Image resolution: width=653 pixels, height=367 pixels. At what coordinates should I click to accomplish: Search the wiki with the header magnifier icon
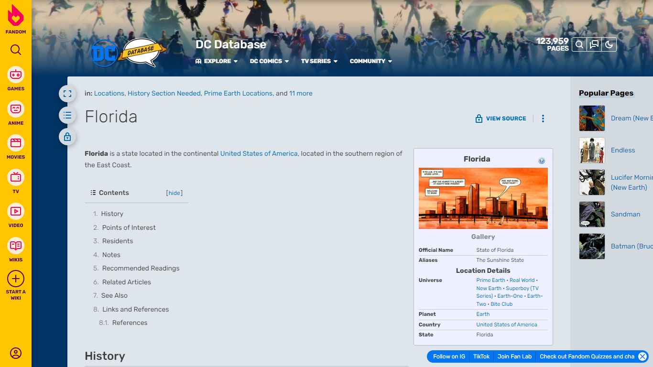tap(579, 44)
